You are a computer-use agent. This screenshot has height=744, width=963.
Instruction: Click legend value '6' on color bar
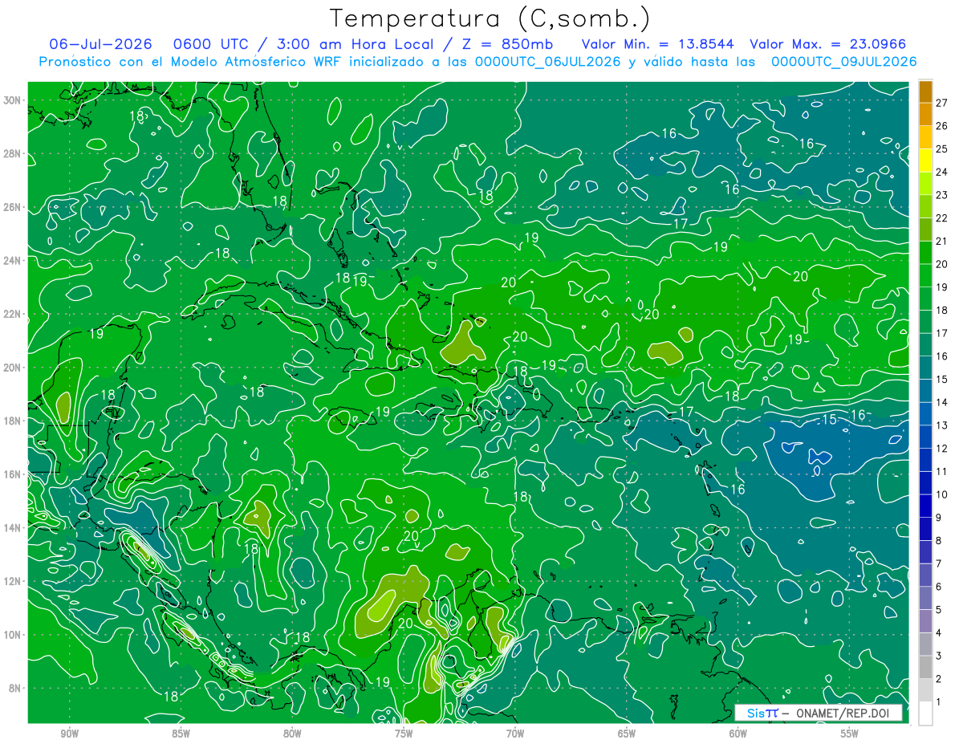tap(938, 587)
